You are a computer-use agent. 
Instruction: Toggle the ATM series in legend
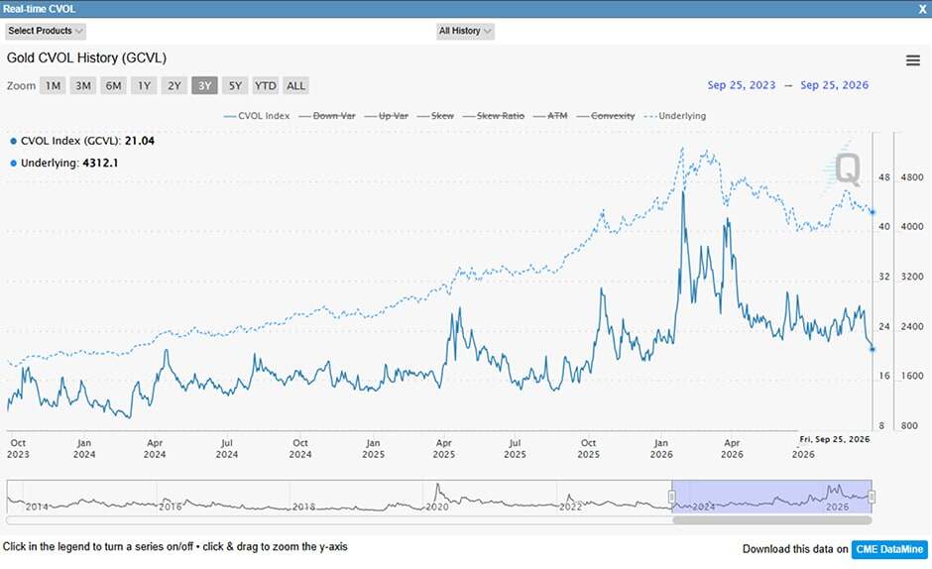point(550,116)
